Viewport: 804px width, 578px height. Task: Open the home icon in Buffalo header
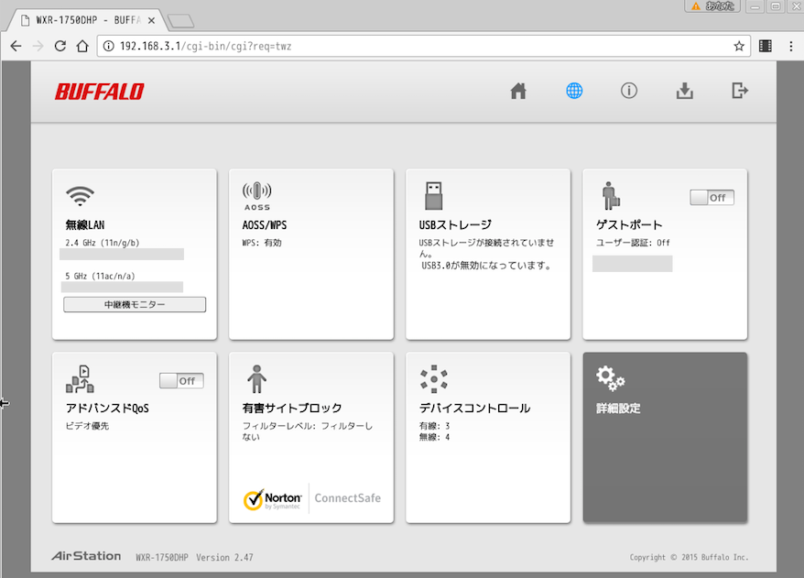[x=518, y=91]
